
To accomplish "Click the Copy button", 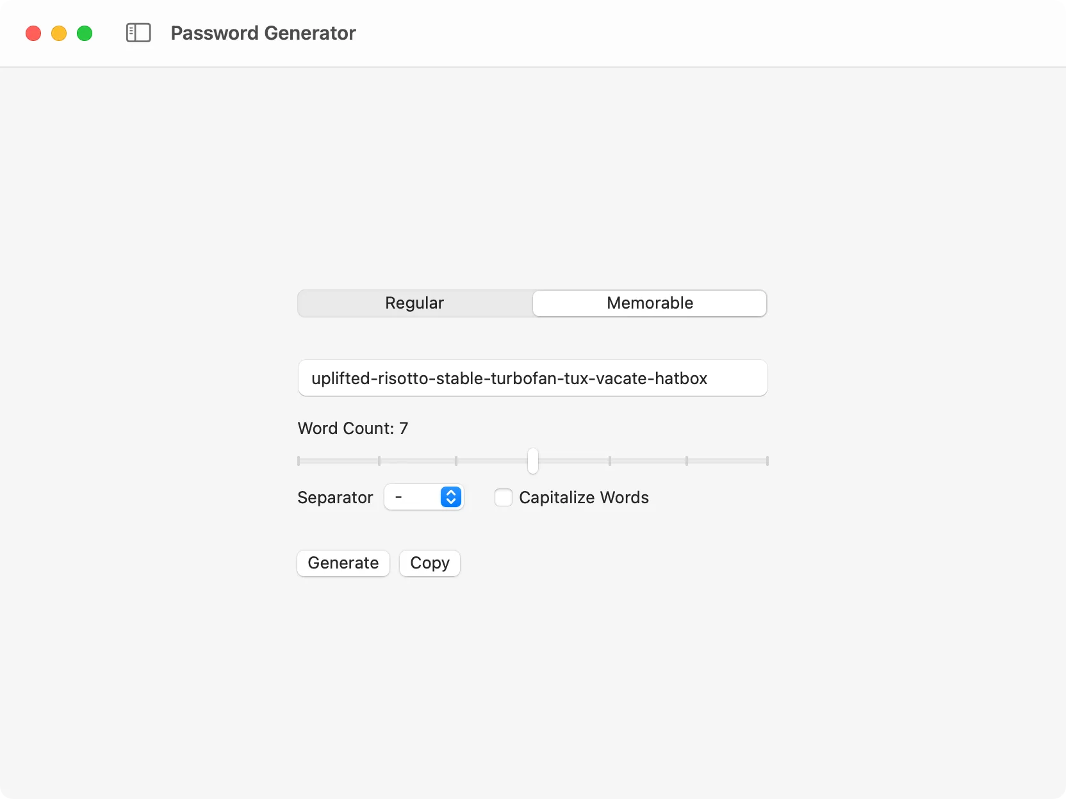I will [x=429, y=563].
